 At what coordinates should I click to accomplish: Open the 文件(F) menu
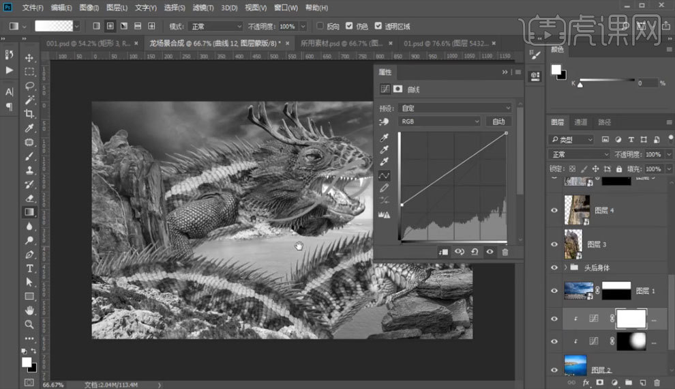click(33, 8)
